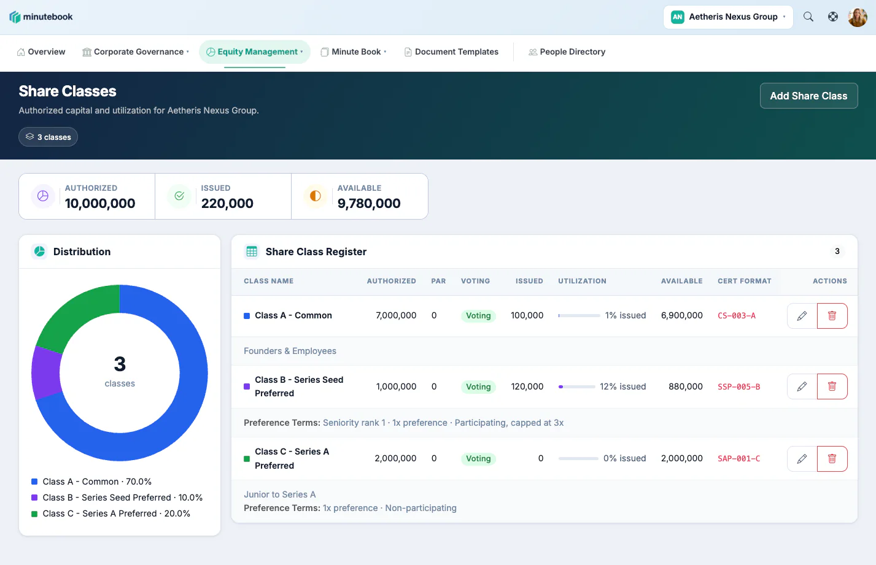Click the Share Class Register table icon
This screenshot has width=876, height=565.
[252, 252]
